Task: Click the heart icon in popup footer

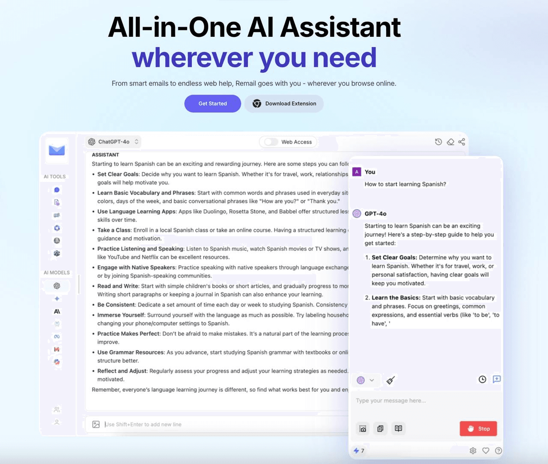Action: (486, 451)
